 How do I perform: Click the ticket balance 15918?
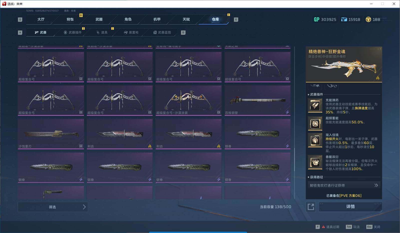[x=354, y=19]
